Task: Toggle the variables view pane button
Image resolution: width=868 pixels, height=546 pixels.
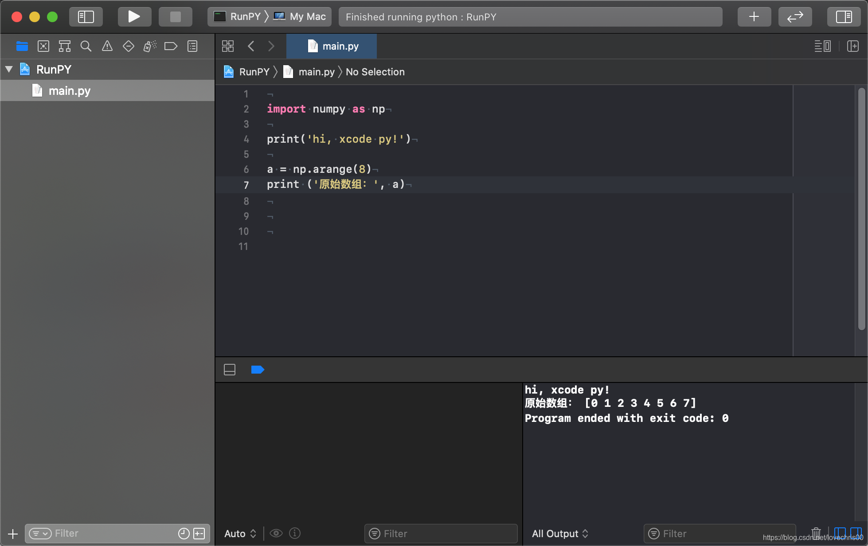Action: 840,533
